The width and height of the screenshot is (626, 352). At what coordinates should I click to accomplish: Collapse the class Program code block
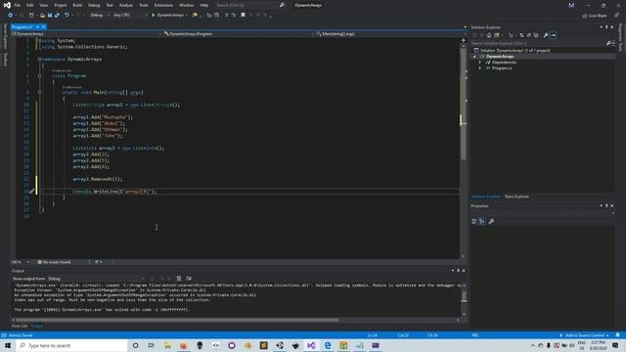coord(39,75)
